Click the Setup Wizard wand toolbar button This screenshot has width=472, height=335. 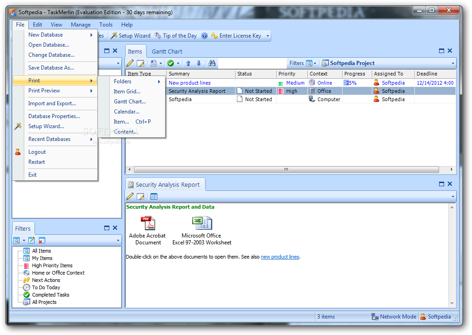point(130,36)
